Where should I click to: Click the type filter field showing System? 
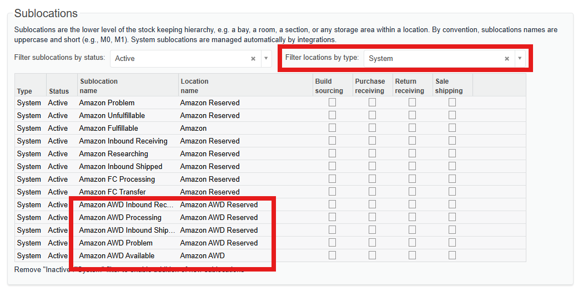(x=444, y=59)
